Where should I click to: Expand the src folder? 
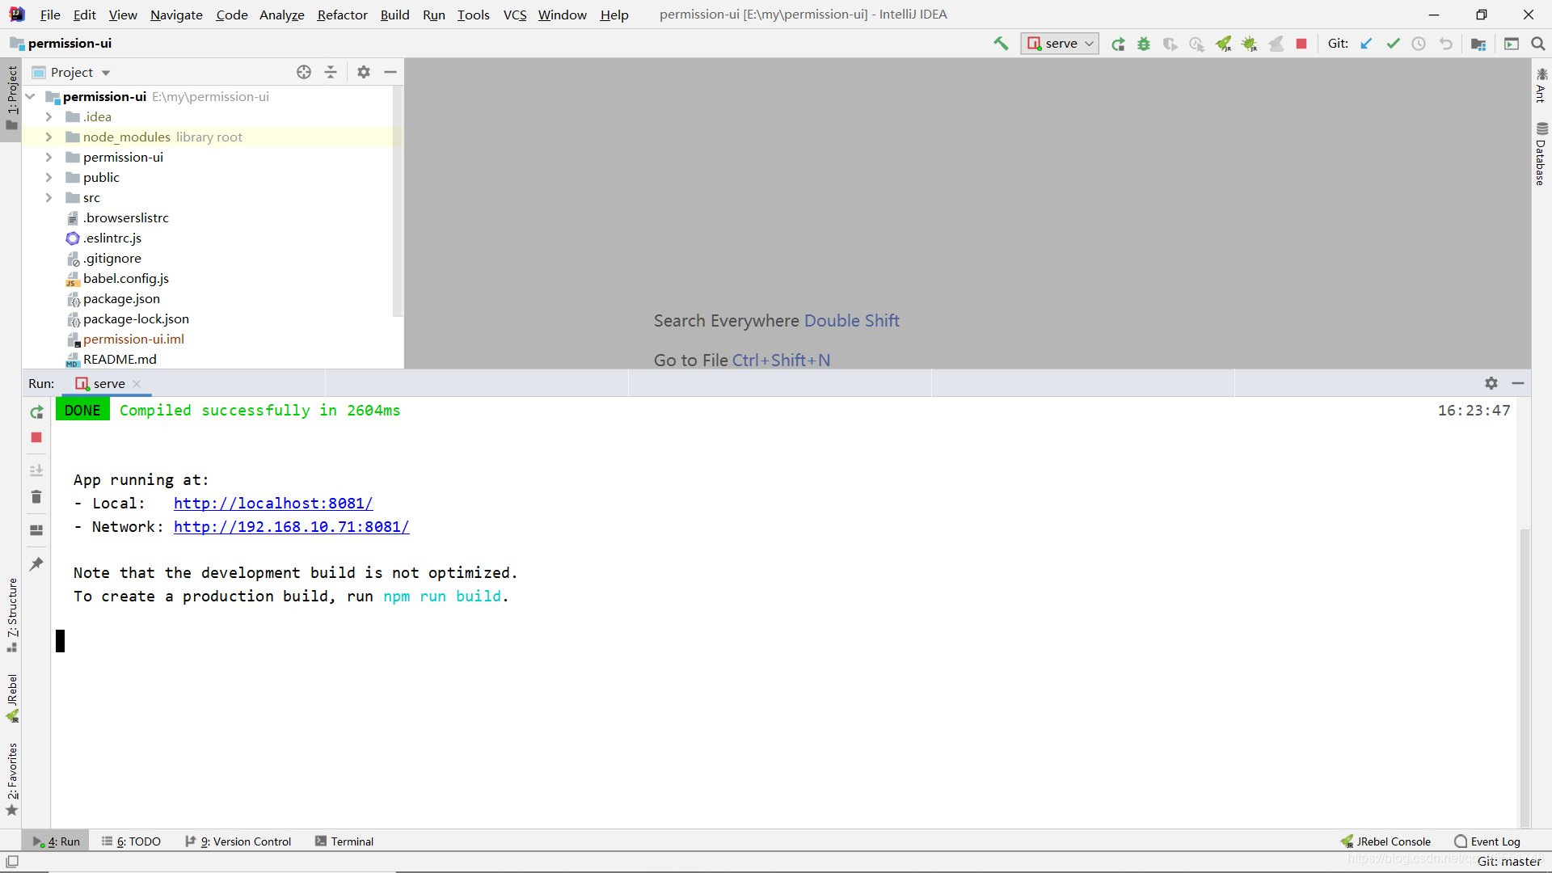[48, 197]
